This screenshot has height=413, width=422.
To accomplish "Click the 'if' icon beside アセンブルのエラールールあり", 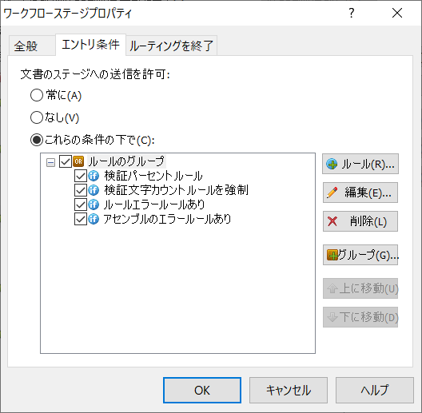I will click(94, 219).
